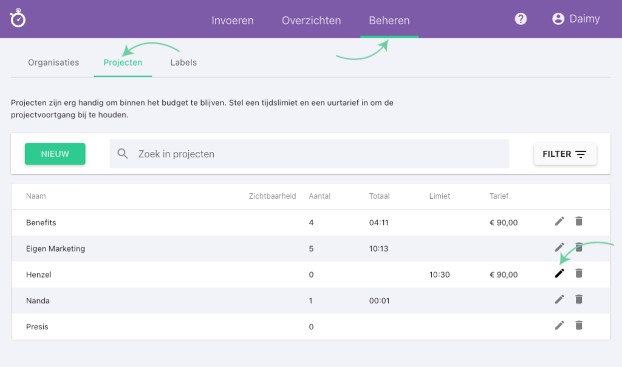The image size is (622, 367).
Task: Remove the Nanda project using trash icon
Action: pos(579,299)
